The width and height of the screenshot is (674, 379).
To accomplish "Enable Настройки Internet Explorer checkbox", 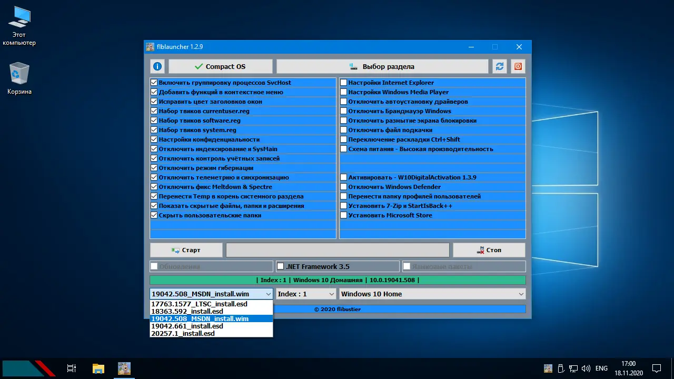I will point(344,83).
